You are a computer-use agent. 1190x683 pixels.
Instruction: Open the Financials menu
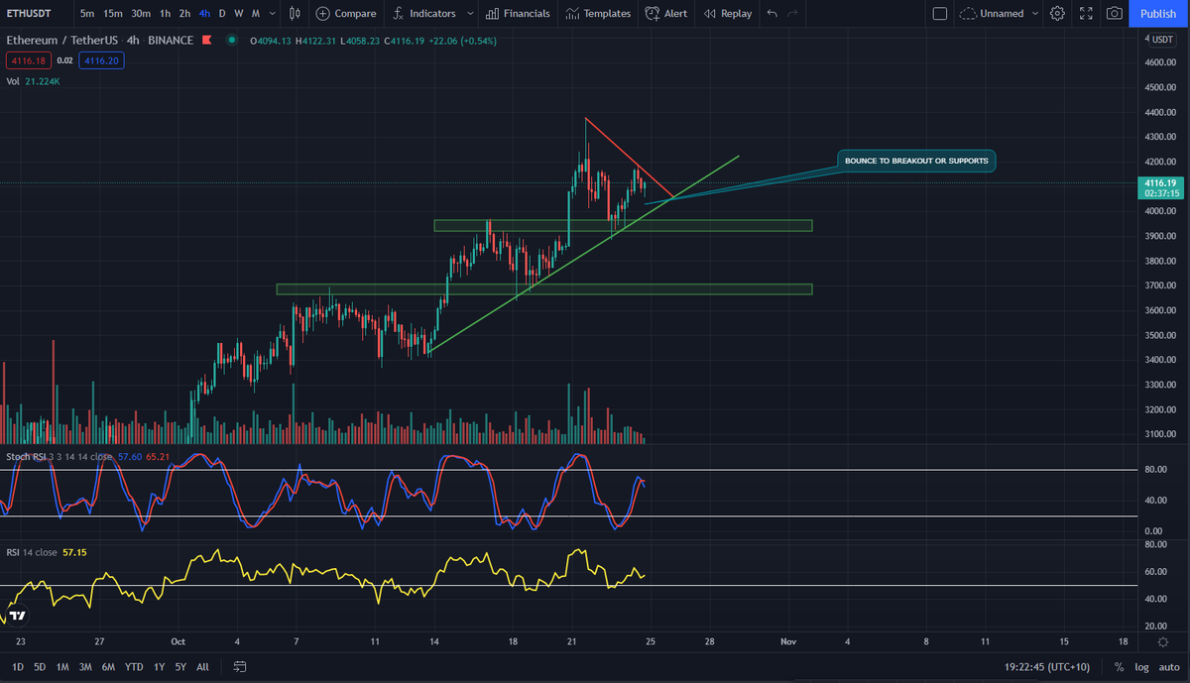click(518, 14)
